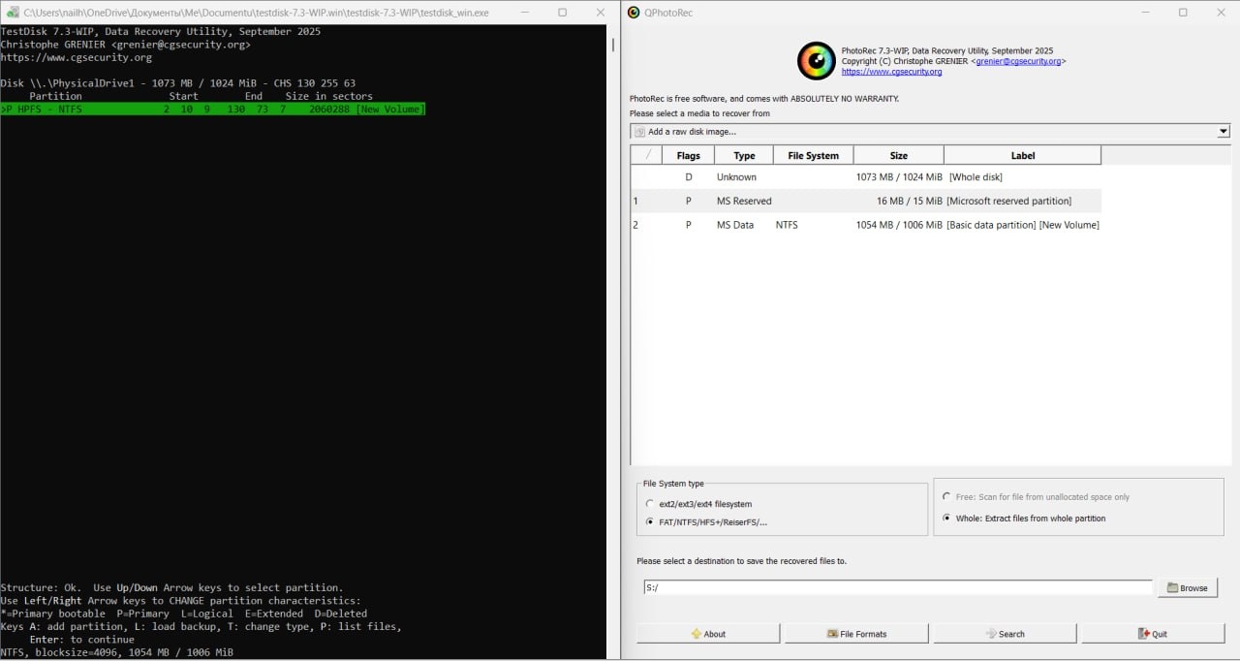The height and width of the screenshot is (661, 1240).
Task: Click the Browse button
Action: (1187, 588)
